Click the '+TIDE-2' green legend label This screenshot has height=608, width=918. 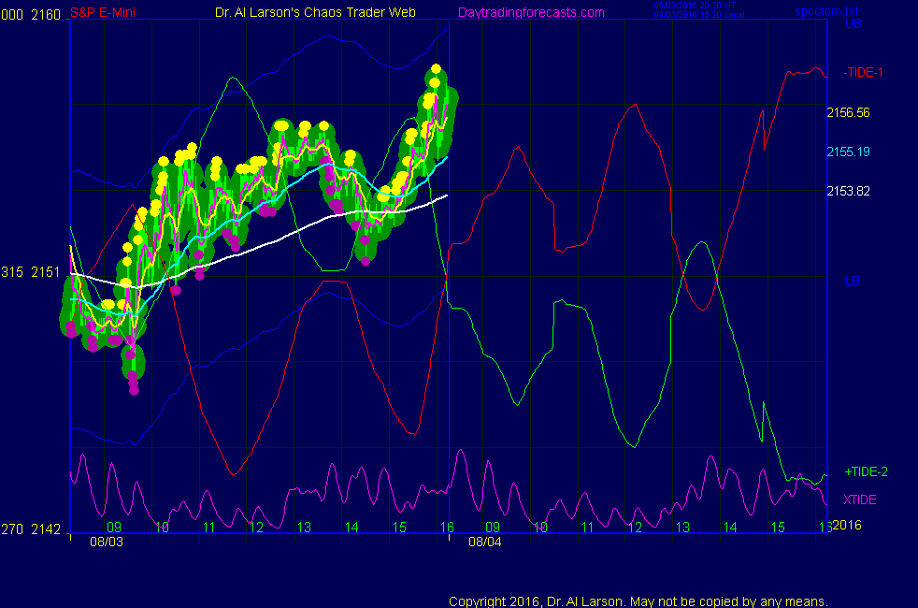(866, 471)
